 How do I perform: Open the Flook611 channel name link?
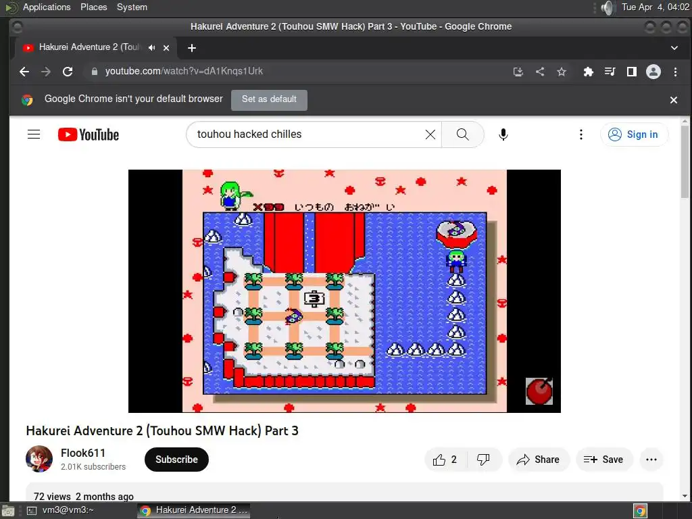coord(83,453)
